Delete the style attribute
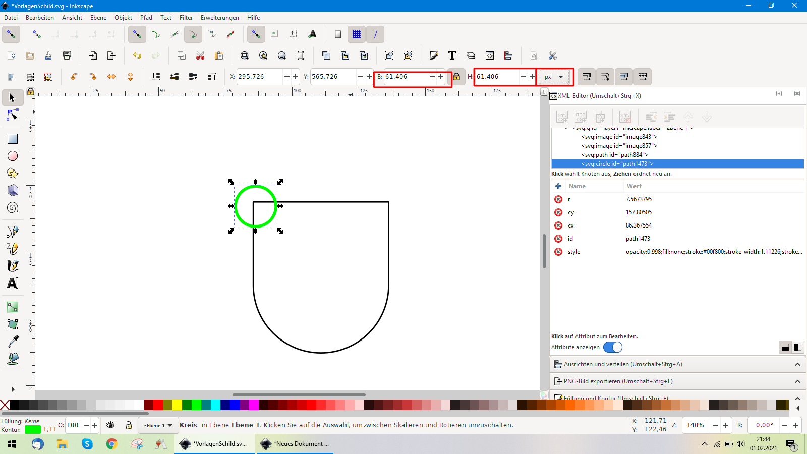 (x=558, y=252)
